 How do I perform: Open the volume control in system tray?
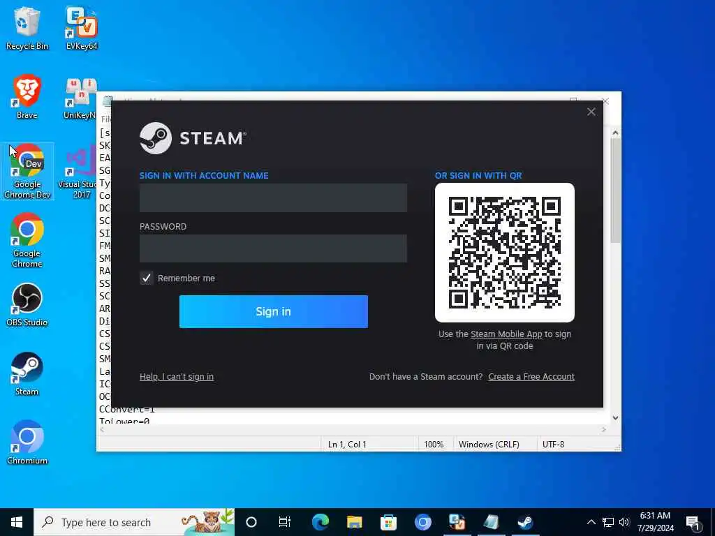tap(624, 522)
